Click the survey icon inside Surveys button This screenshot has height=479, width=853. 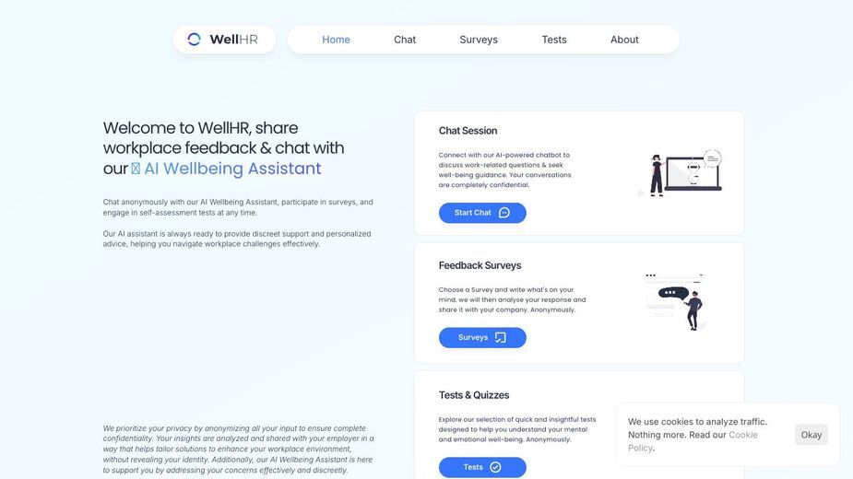(501, 338)
